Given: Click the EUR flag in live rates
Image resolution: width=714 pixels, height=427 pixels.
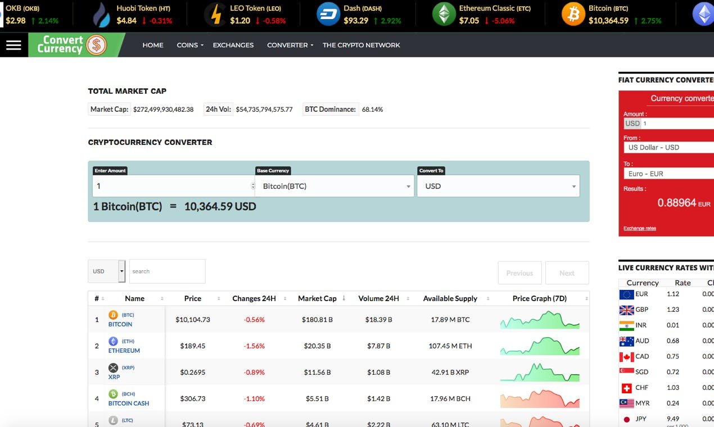Looking at the screenshot, I should click(626, 294).
